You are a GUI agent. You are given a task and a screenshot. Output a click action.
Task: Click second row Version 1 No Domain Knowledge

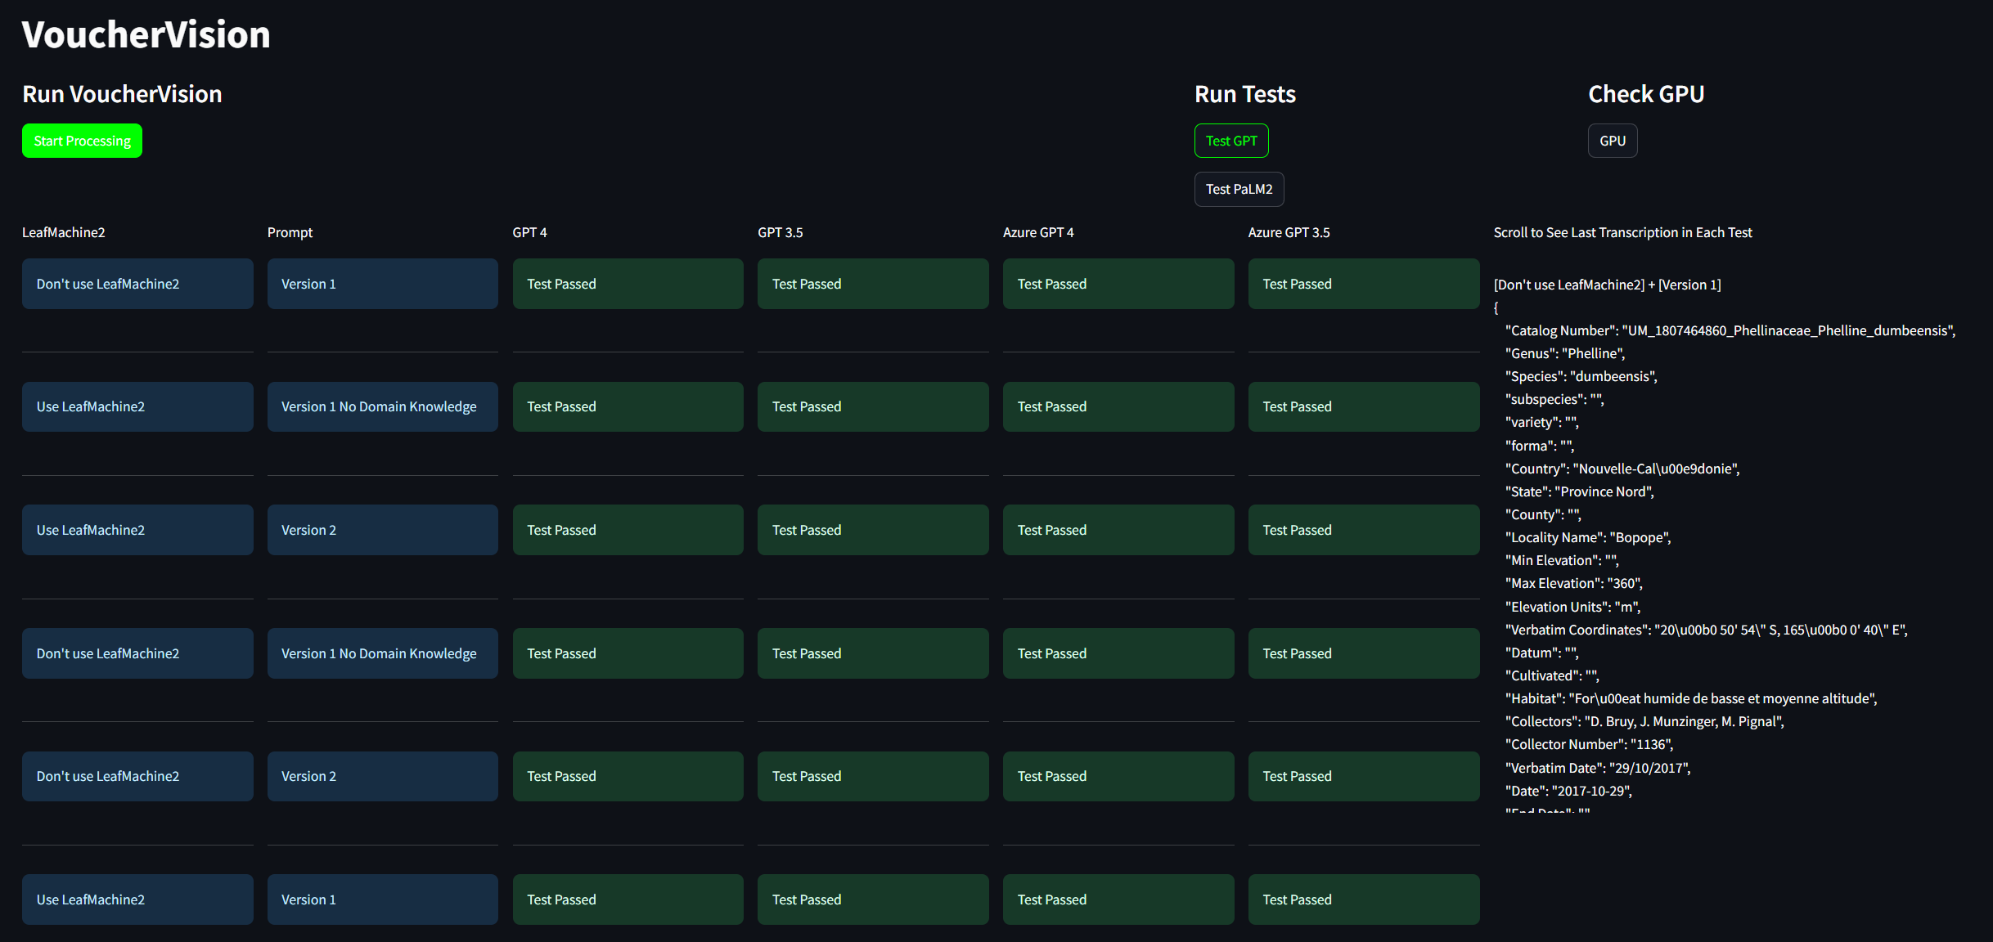[x=382, y=406]
